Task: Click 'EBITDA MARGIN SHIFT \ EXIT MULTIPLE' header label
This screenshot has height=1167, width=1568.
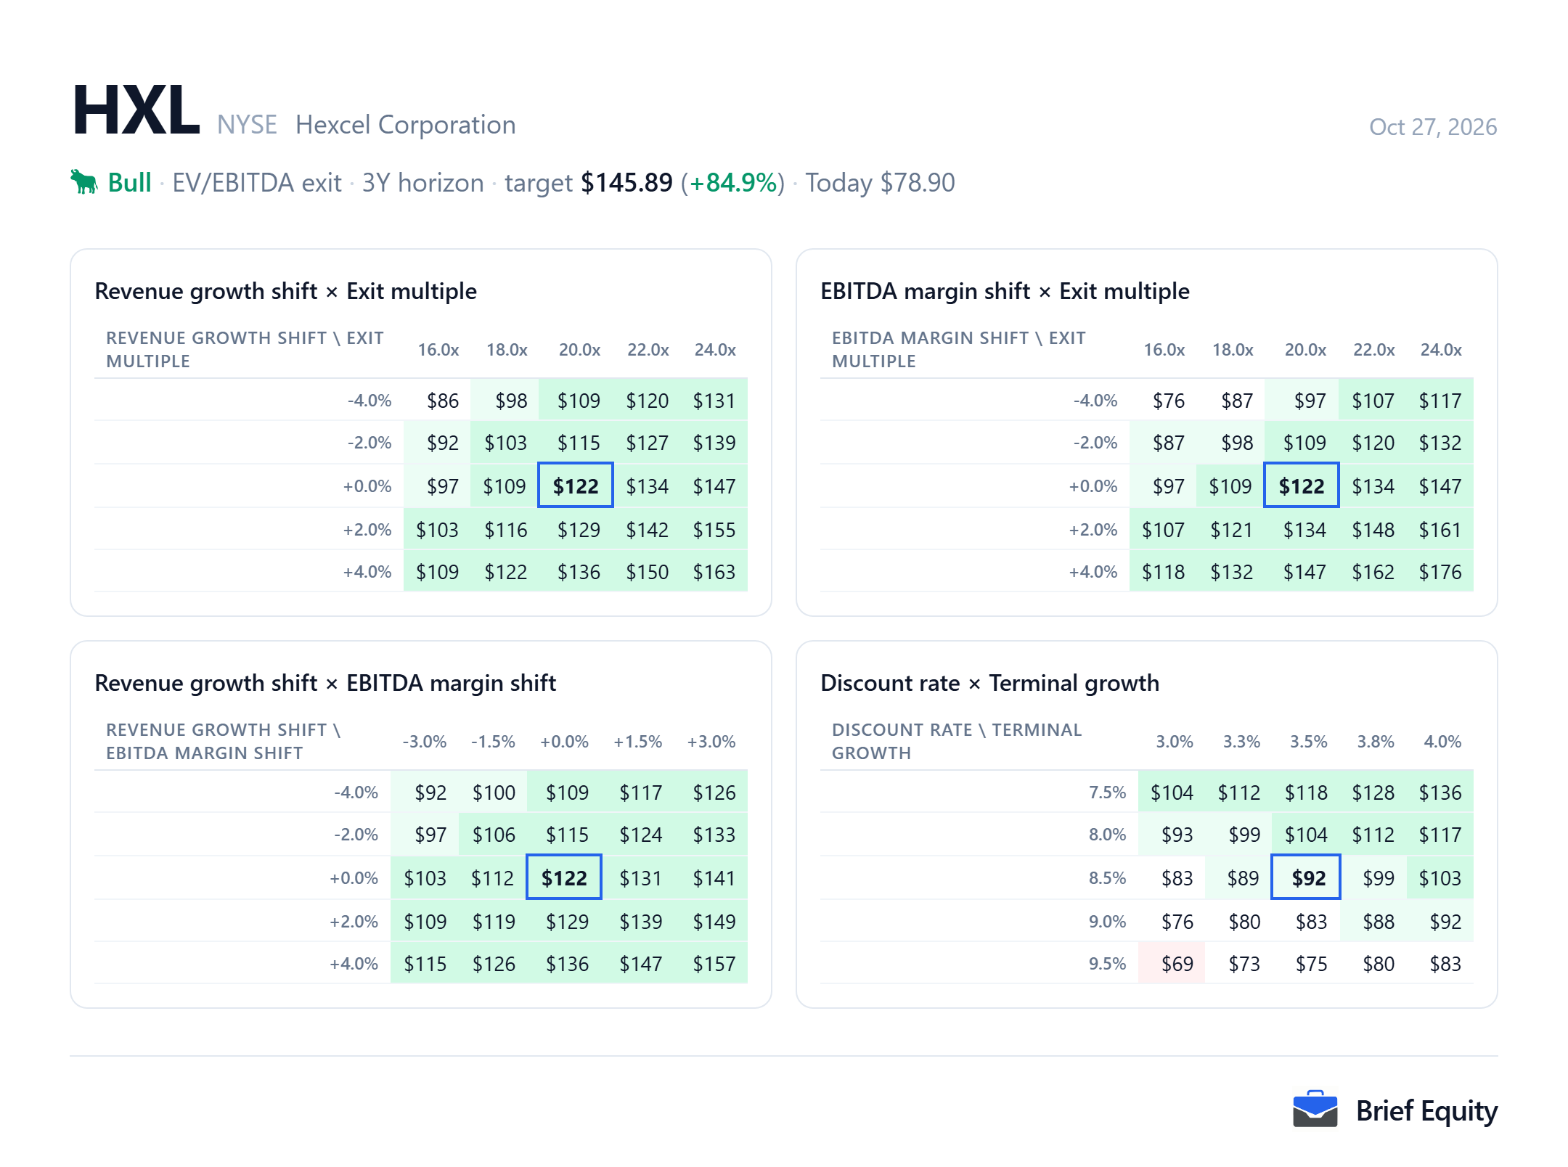Action: pos(958,350)
